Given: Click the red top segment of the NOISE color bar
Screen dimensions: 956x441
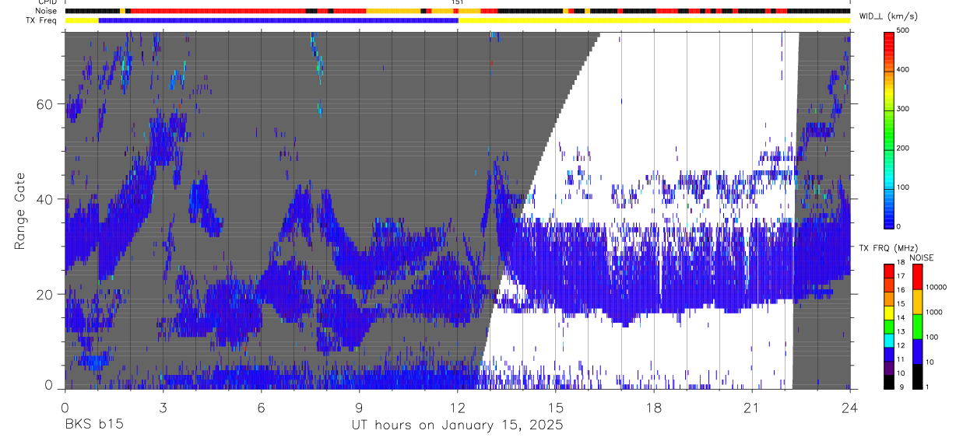Looking at the screenshot, I should [918, 277].
